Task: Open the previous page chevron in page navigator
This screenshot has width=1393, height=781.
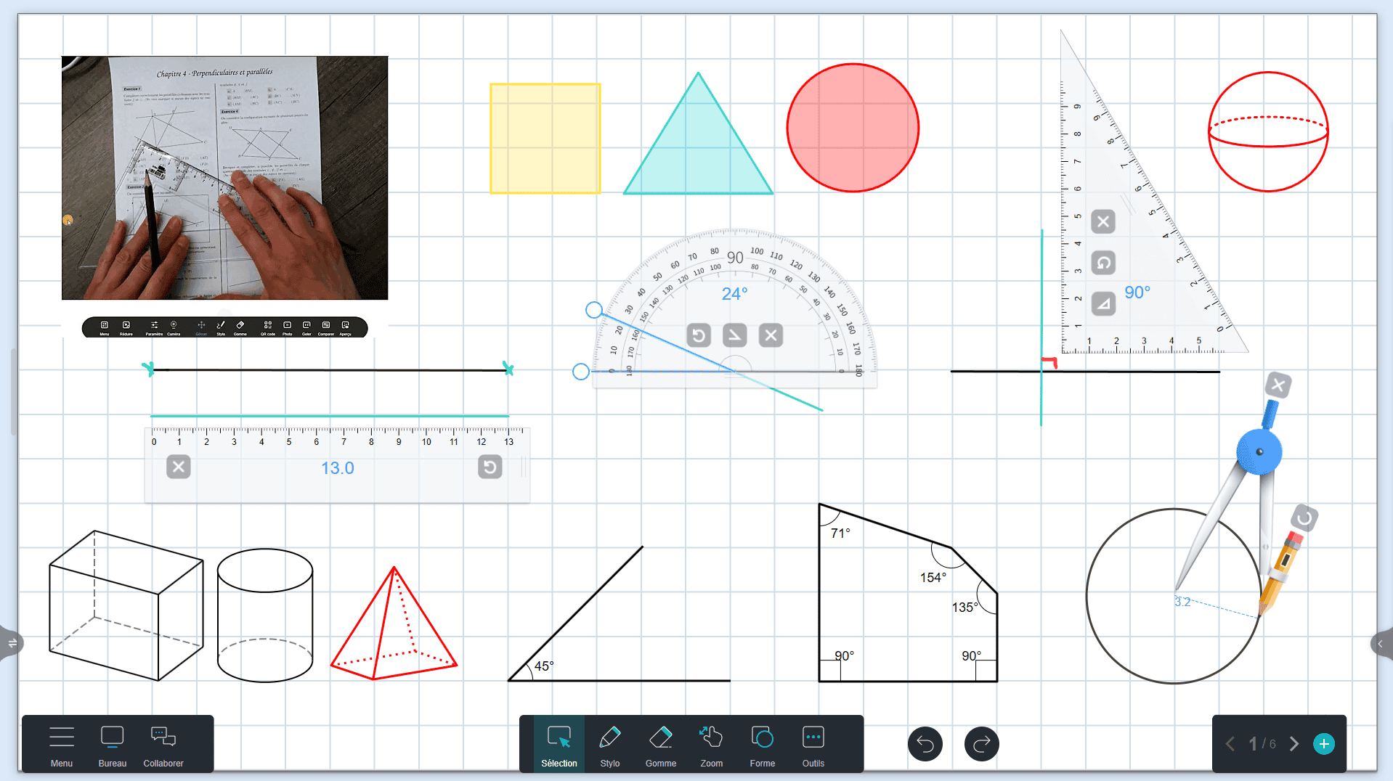Action: 1230,744
